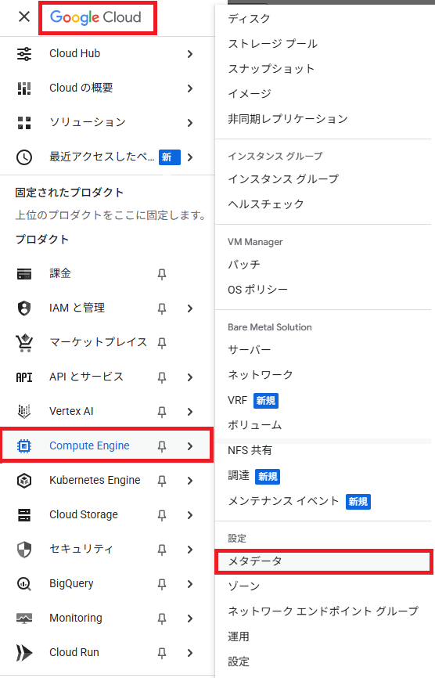Pin Compute Engine to fixed products
This screenshot has height=678, width=435.
162,446
